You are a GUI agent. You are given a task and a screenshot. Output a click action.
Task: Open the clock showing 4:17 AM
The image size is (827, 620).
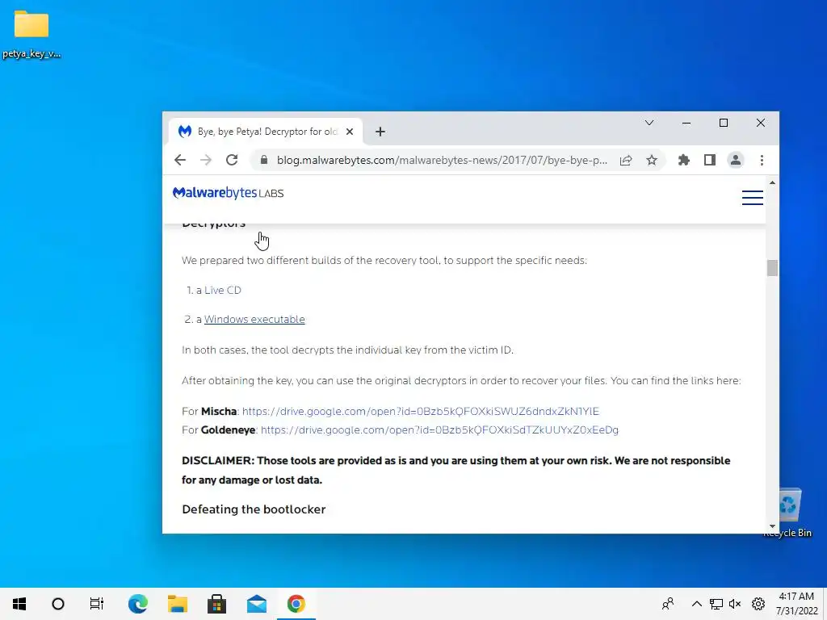point(796,604)
